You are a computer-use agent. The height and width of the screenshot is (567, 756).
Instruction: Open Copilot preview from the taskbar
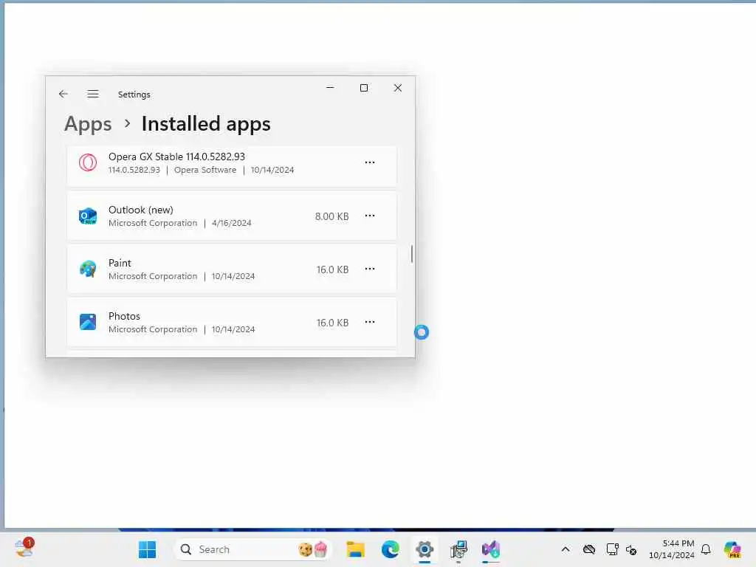tap(732, 549)
